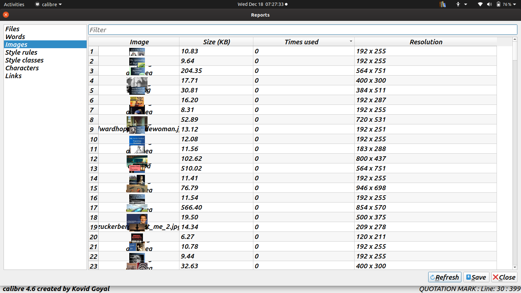Select the Images report category
521x293 pixels.
45,45
